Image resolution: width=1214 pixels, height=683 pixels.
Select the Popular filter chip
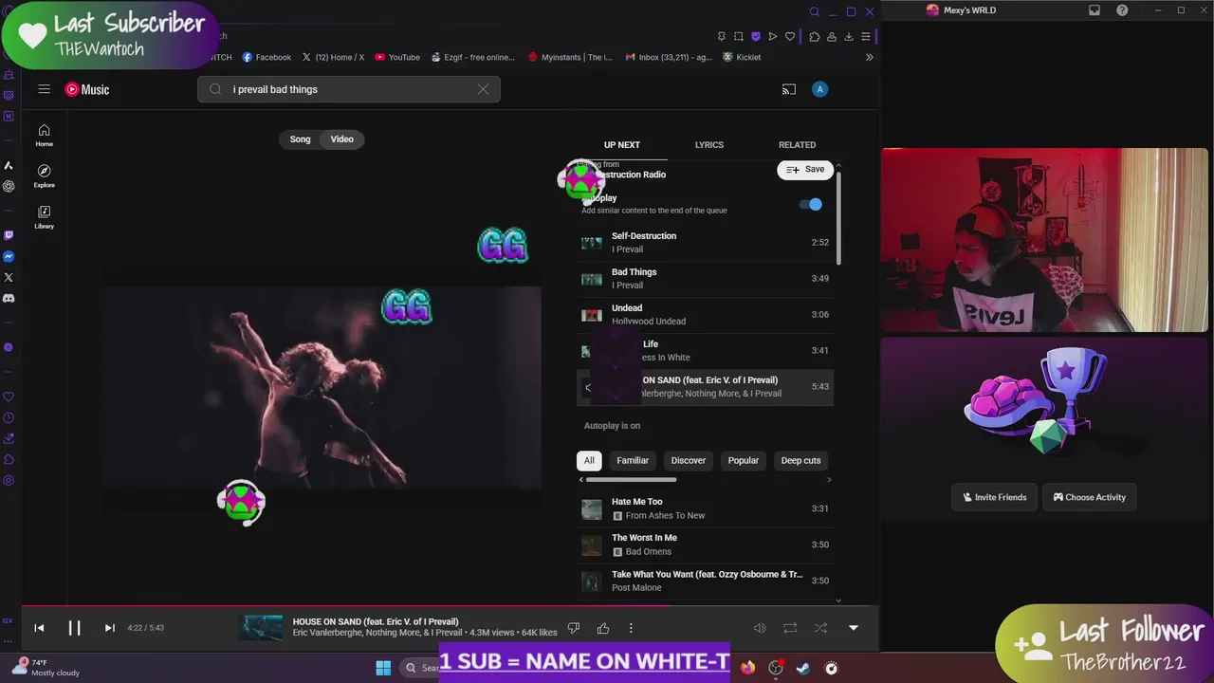[744, 461]
